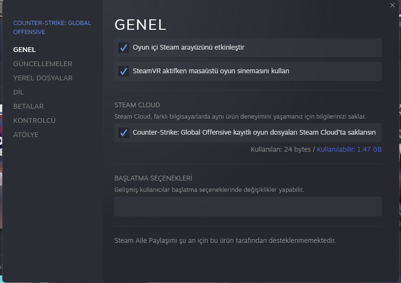
Task: Switch to the YEREL DOSYALAR tab
Action: click(43, 78)
